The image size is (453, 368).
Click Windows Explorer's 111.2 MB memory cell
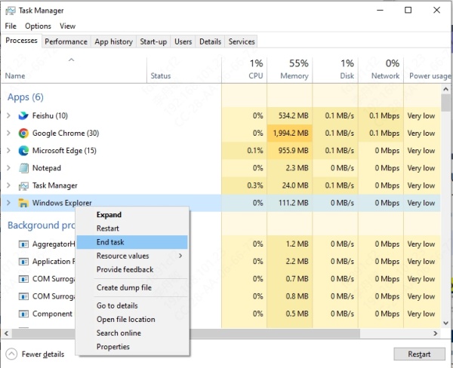(x=290, y=203)
